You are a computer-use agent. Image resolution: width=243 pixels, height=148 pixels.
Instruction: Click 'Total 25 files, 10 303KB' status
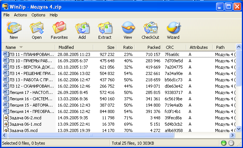(133, 143)
